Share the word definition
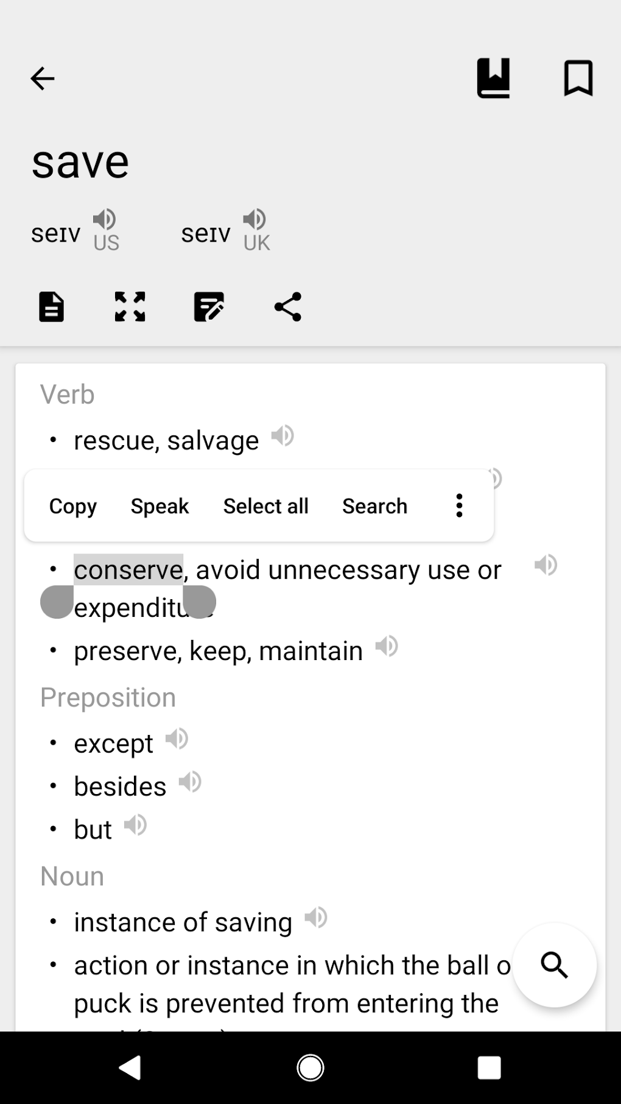621x1104 pixels. (x=288, y=306)
